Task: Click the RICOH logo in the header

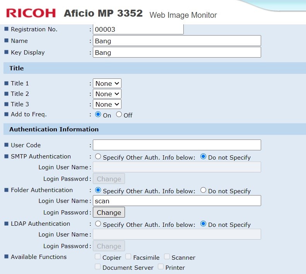Action: (31, 13)
